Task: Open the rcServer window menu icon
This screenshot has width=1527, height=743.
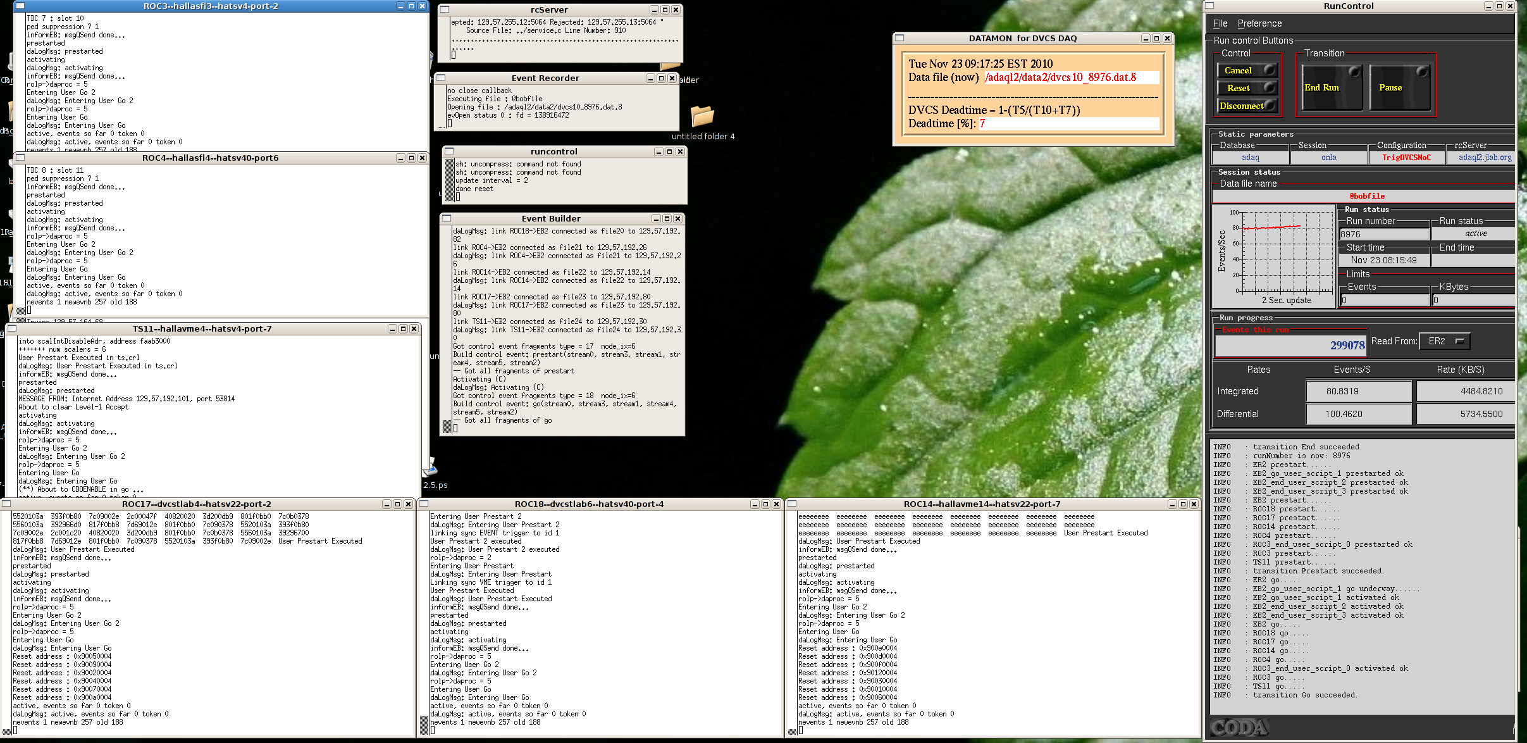Action: 445,9
